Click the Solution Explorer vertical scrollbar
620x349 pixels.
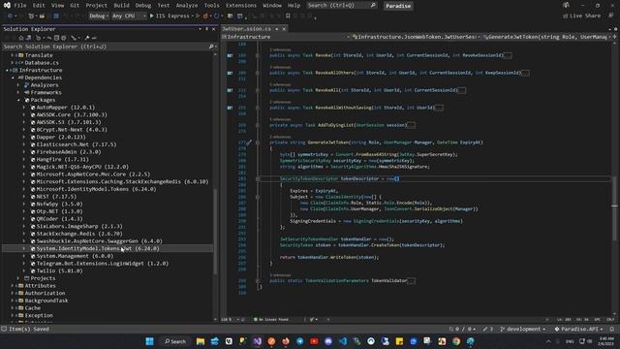pos(215,232)
